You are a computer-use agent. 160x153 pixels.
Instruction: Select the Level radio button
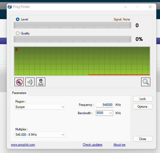18,19
